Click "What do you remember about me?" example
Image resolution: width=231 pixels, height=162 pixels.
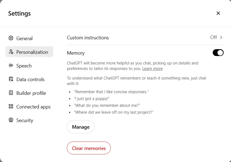pyautogui.click(x=107, y=105)
